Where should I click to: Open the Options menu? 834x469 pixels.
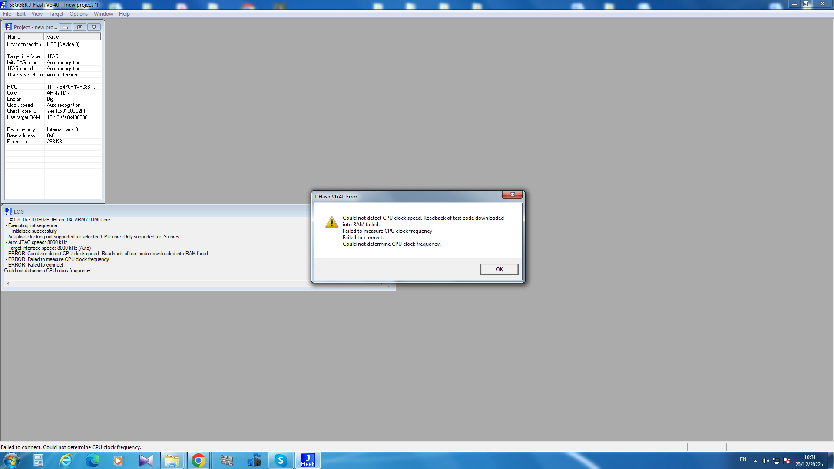point(78,14)
